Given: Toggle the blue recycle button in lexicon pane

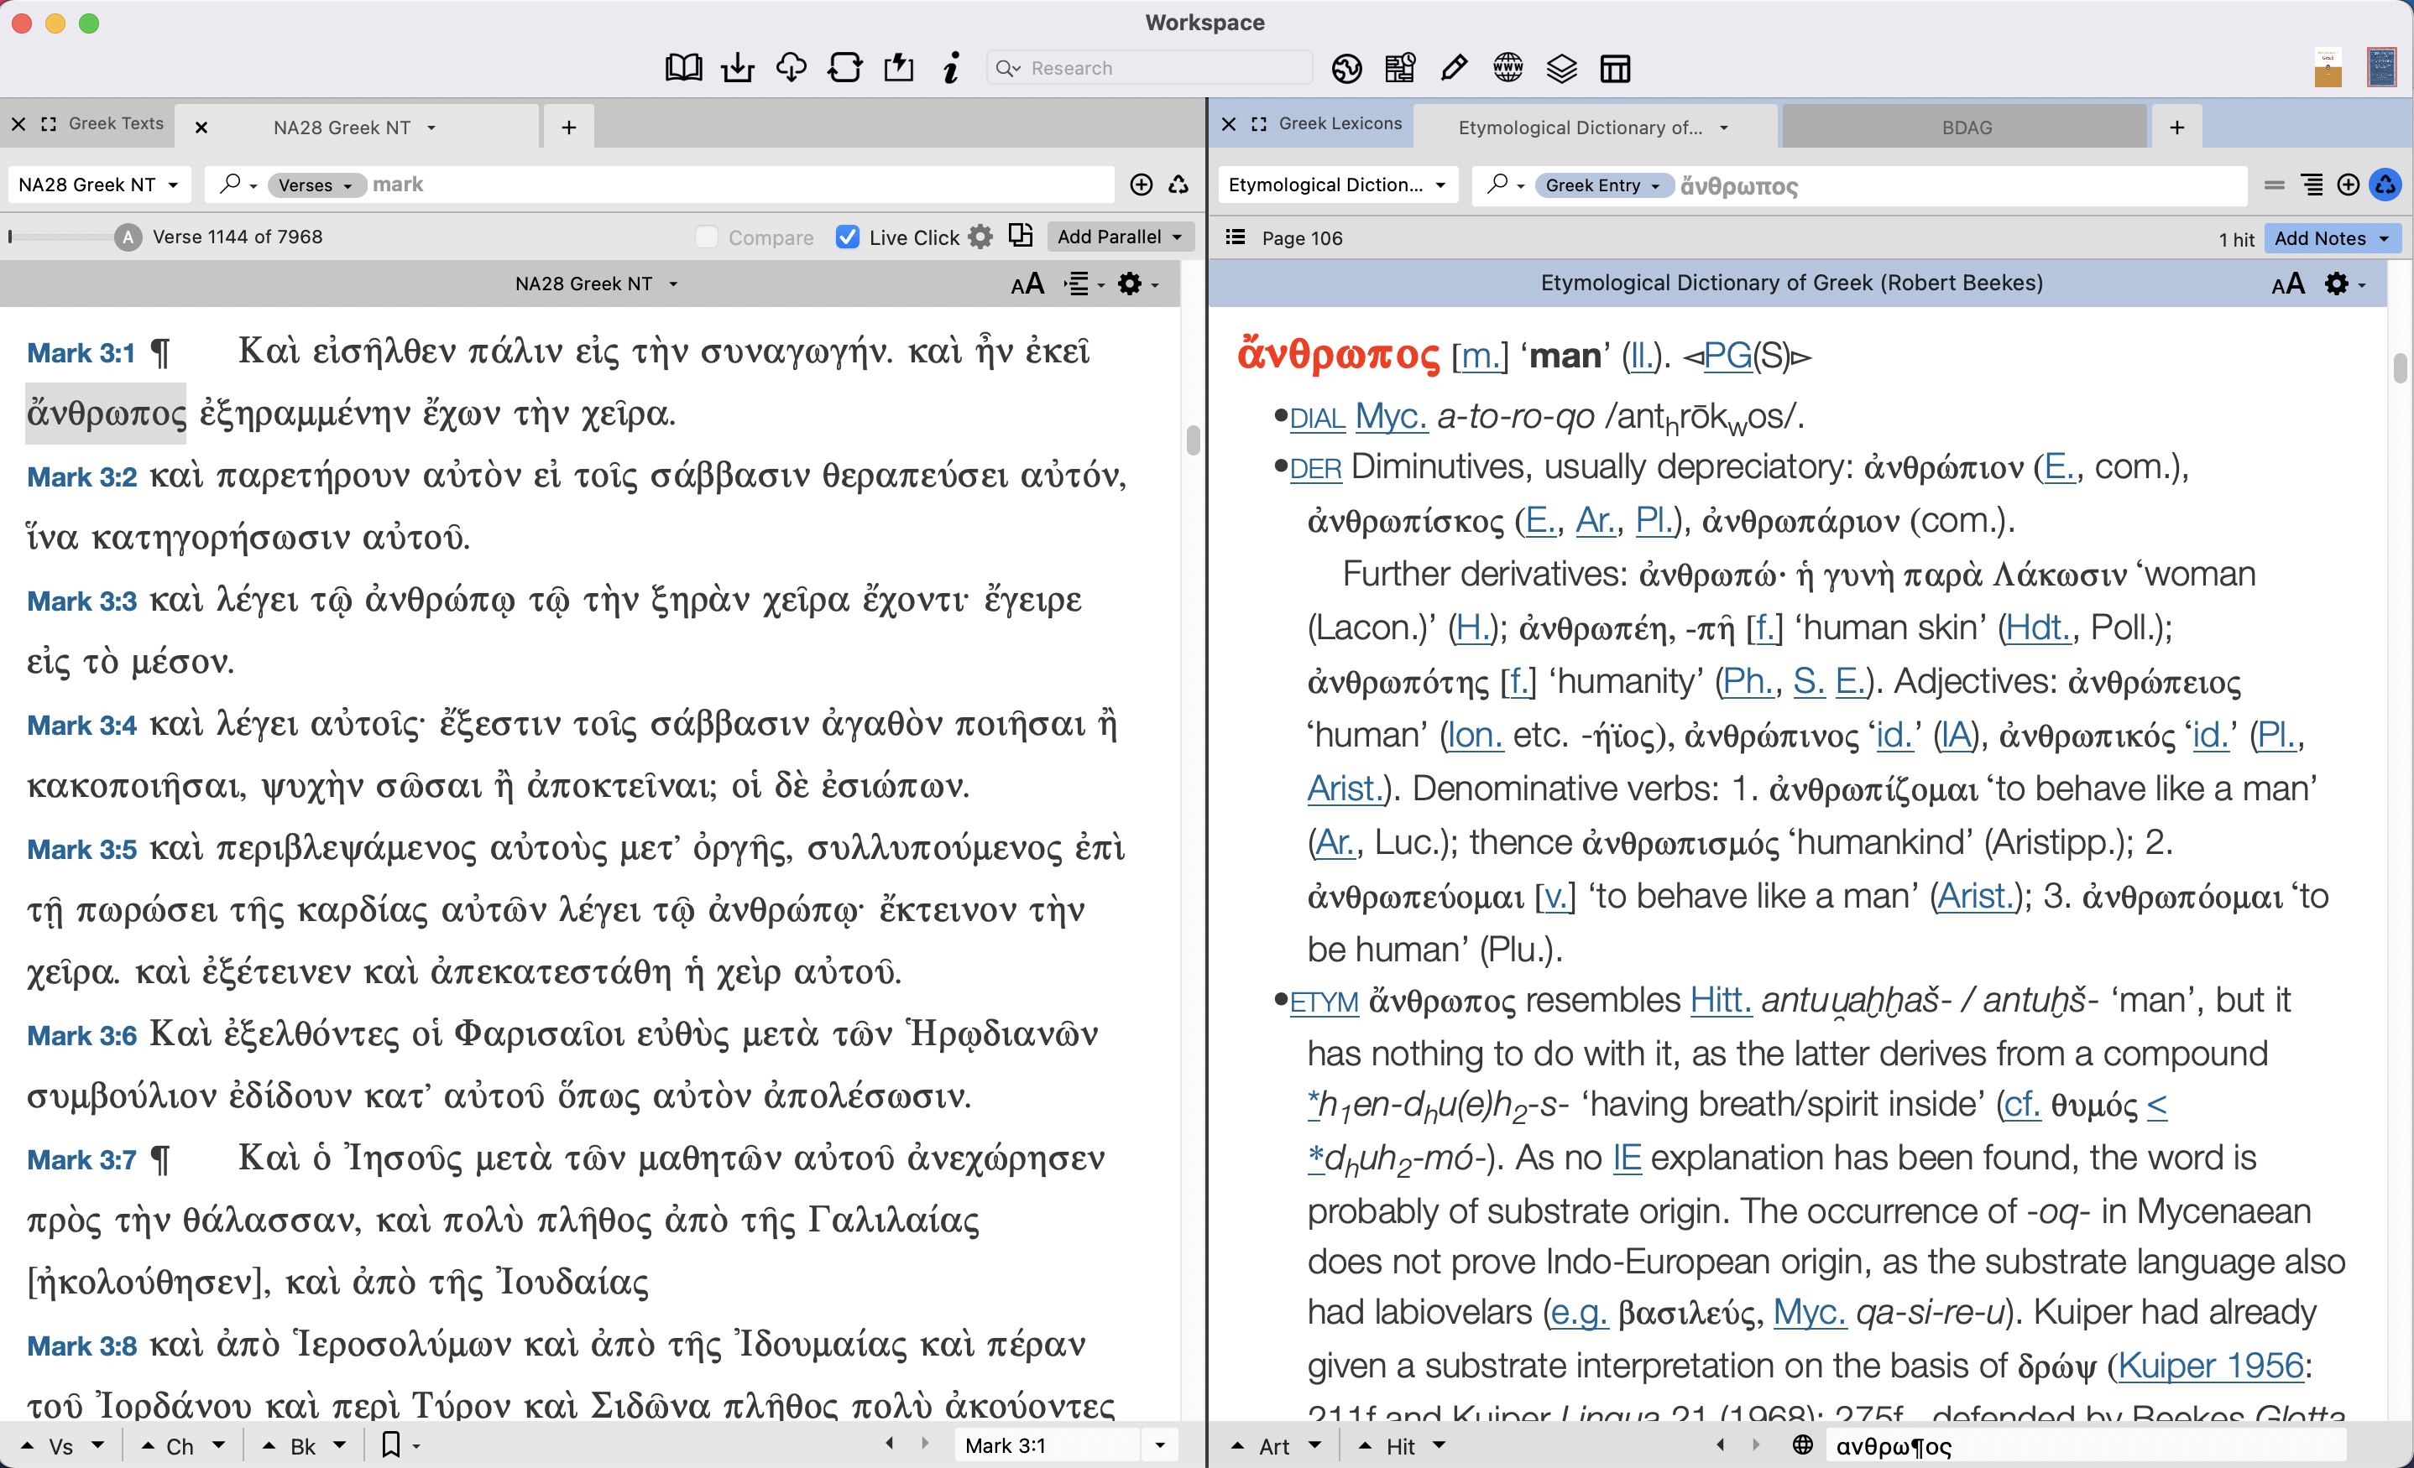Looking at the screenshot, I should coord(2385,184).
